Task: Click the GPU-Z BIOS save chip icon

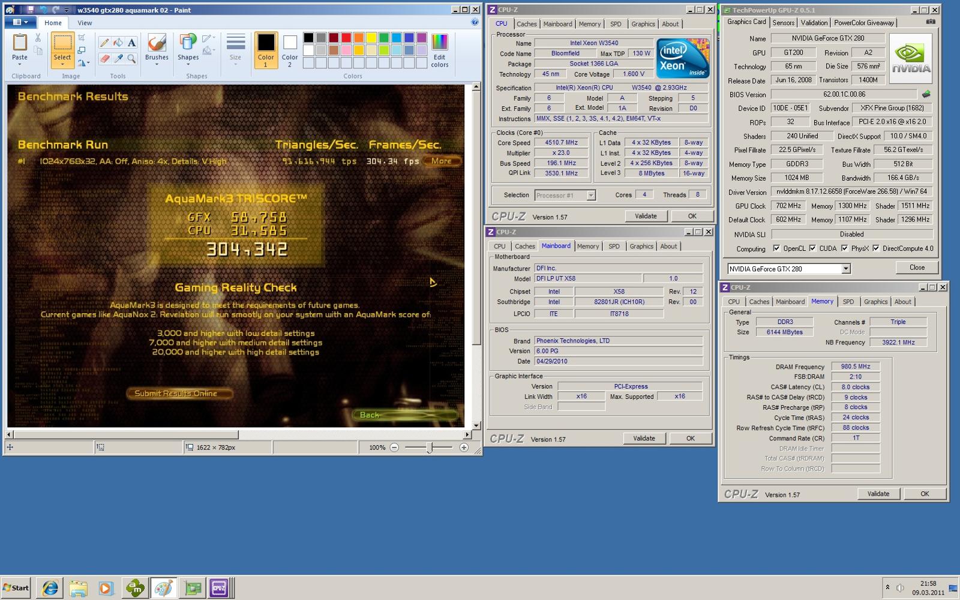Action: (x=926, y=94)
